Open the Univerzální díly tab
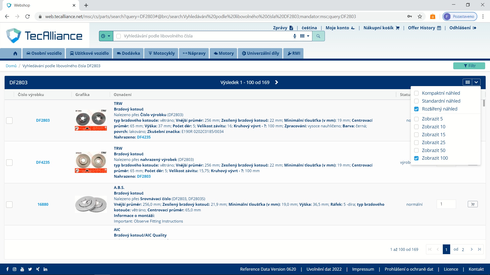Screen dimensions: 490x275 (x=260, y=53)
